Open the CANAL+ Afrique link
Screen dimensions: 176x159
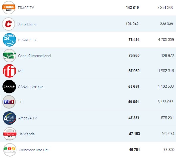pyautogui.click(x=31, y=87)
